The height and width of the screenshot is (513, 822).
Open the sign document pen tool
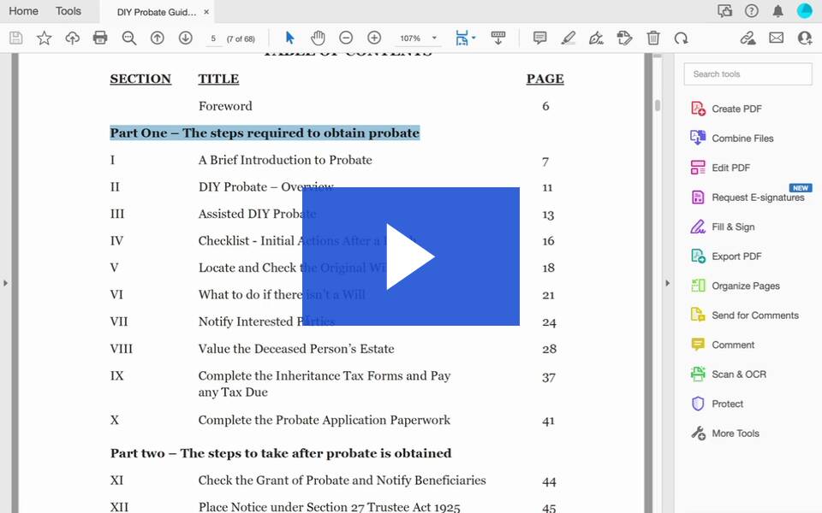tap(596, 38)
